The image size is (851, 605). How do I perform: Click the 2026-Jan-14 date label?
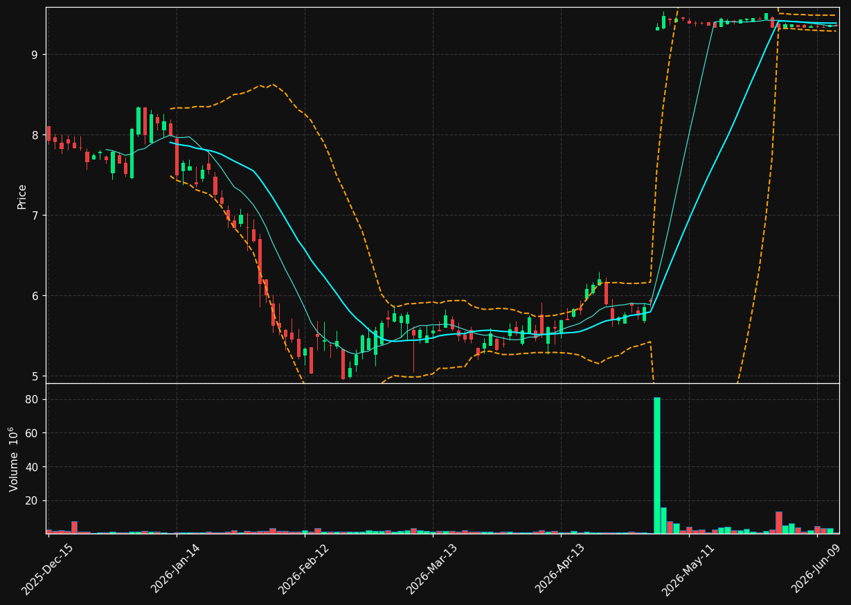(175, 569)
